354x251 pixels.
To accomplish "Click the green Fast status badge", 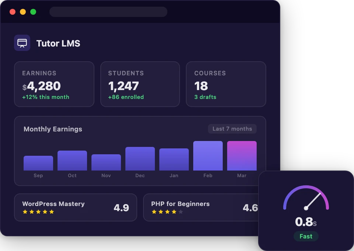I will [x=306, y=236].
